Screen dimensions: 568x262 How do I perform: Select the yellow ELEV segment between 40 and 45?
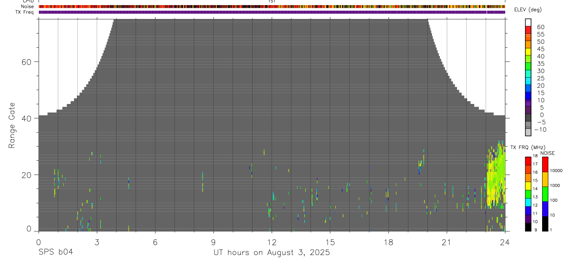click(x=528, y=52)
